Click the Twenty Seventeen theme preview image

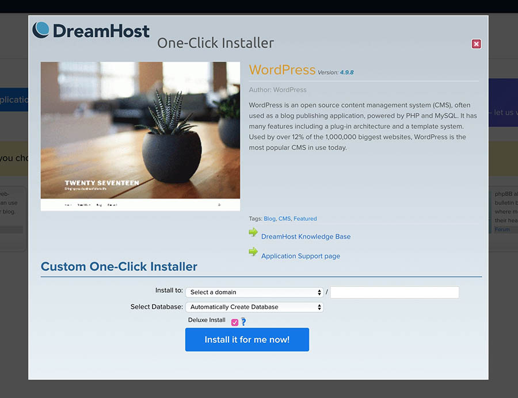pyautogui.click(x=140, y=136)
